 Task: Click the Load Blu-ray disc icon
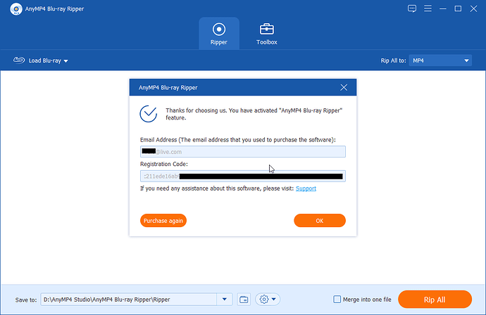click(x=19, y=60)
